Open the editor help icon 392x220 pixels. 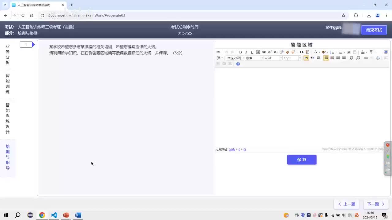coord(238,64)
